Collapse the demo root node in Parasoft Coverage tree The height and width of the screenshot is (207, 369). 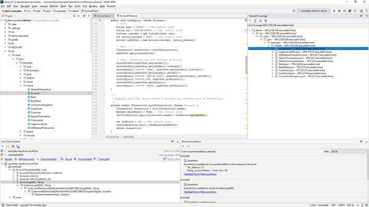click(x=250, y=30)
